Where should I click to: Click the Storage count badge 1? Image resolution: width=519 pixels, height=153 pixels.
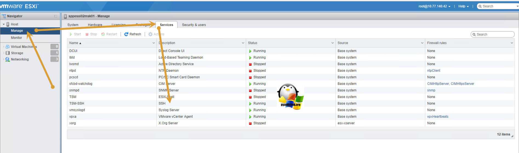click(x=55, y=53)
